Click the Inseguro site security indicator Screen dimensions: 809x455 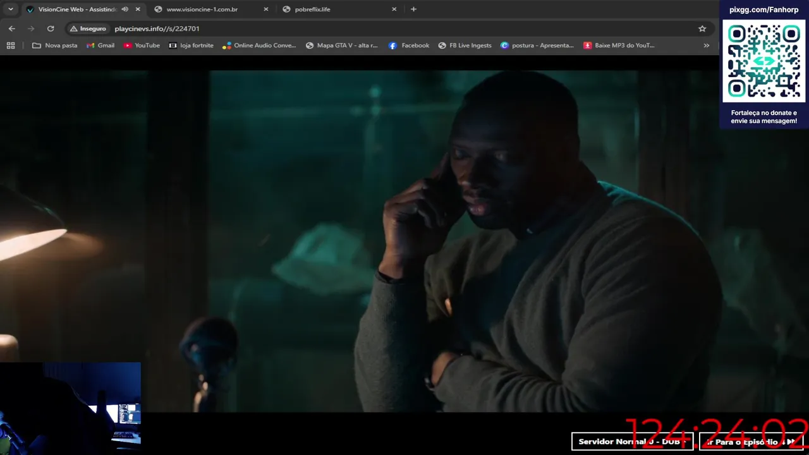pyautogui.click(x=88, y=28)
